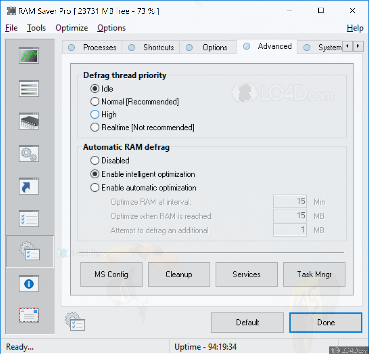Open the Help menu
This screenshot has width=369, height=354.
click(x=355, y=28)
